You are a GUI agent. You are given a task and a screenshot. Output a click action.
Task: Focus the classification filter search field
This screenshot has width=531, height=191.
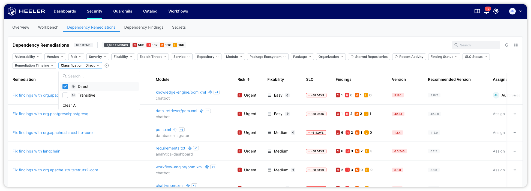[x=101, y=76]
